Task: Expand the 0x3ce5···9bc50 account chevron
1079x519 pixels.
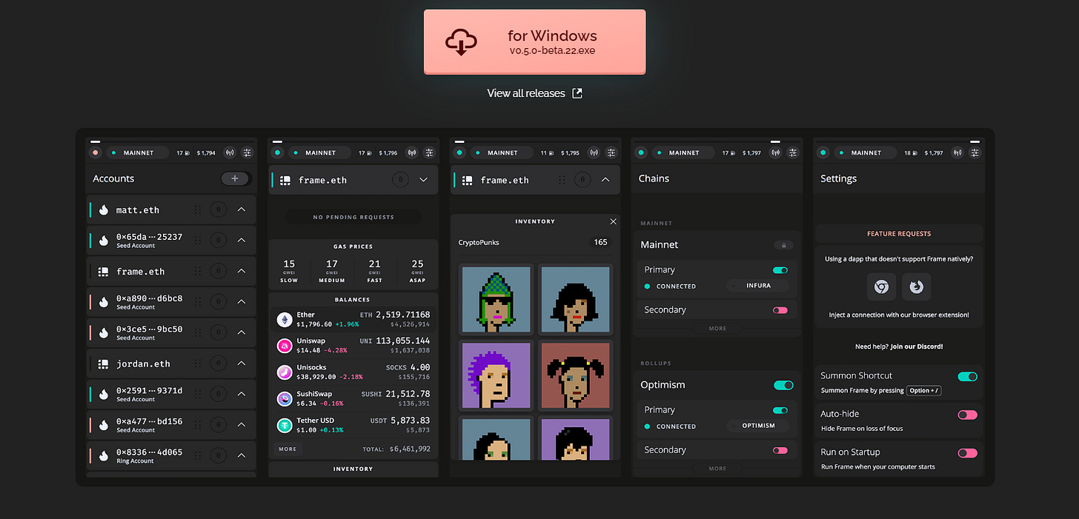Action: tap(241, 332)
